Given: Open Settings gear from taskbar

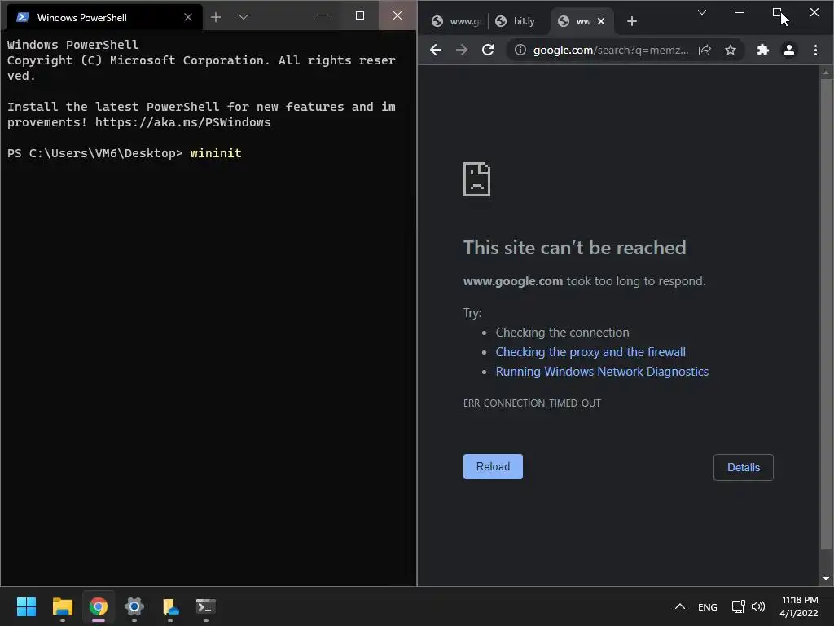Looking at the screenshot, I should point(134,606).
